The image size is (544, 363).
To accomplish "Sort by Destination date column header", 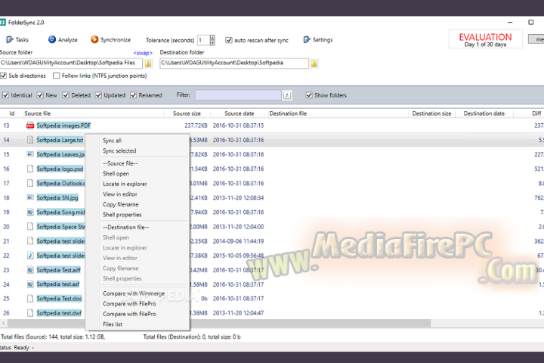I will pyautogui.click(x=484, y=113).
